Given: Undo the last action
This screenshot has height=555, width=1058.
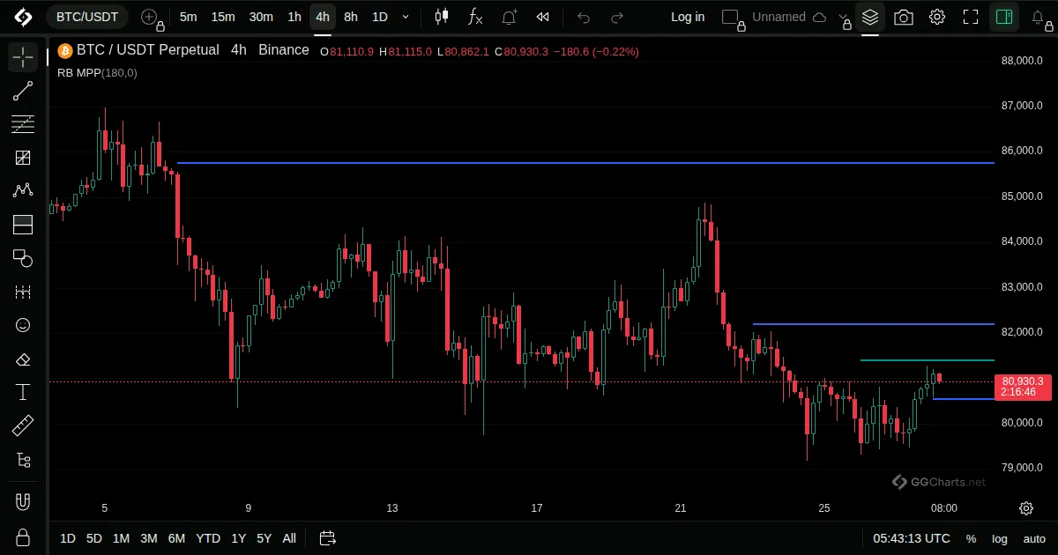Looking at the screenshot, I should point(583,17).
